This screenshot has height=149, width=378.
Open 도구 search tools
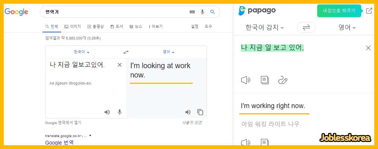[x=208, y=26]
